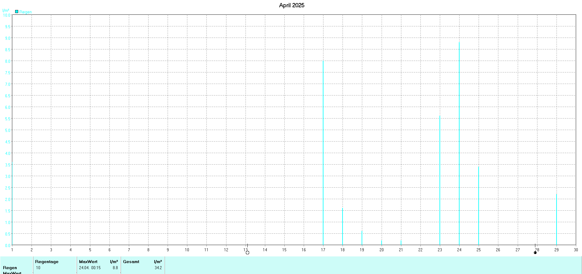Screen dimensions: 582x274
Task: Click the l/m² header beside MaxWert
Action: [114, 262]
